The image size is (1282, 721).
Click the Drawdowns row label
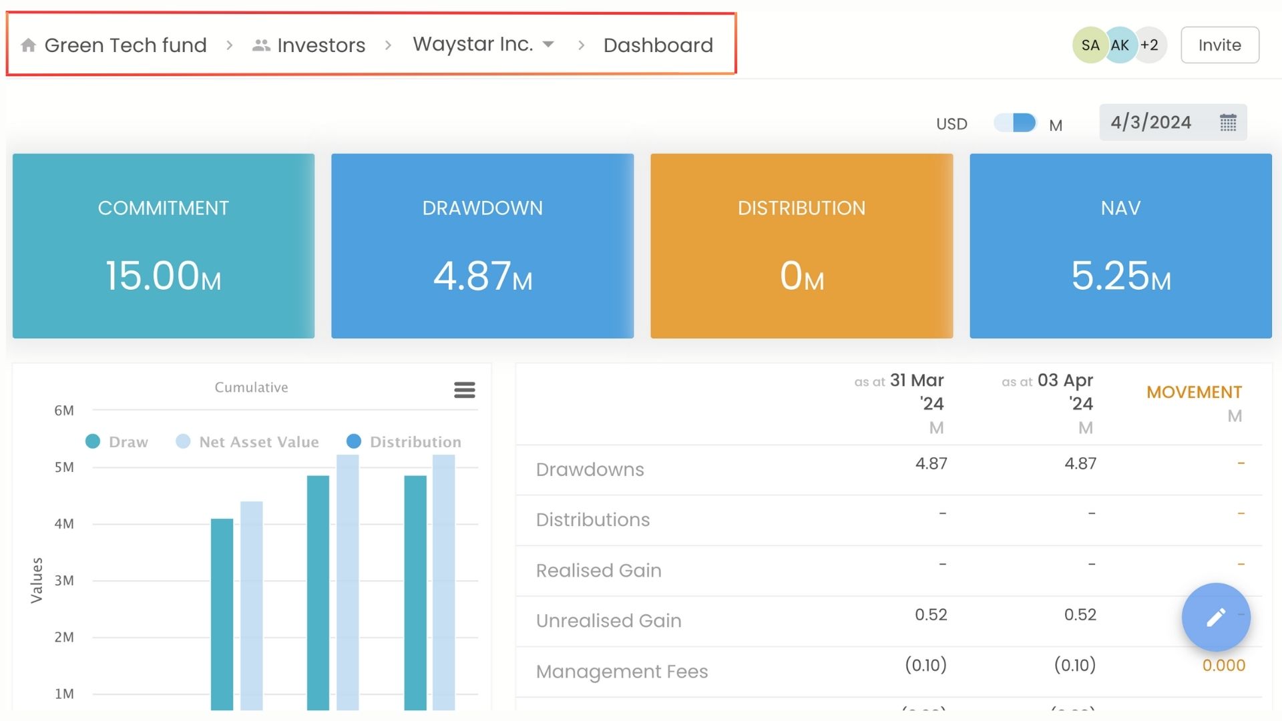pos(590,470)
